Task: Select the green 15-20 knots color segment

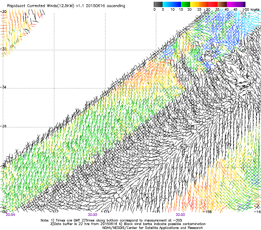Action: [186, 4]
